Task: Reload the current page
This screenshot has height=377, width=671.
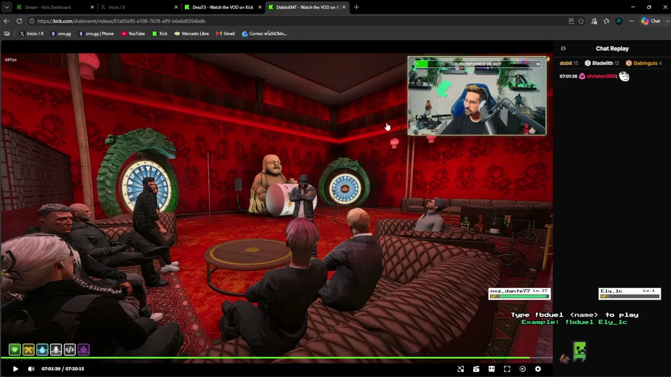Action: (19, 21)
